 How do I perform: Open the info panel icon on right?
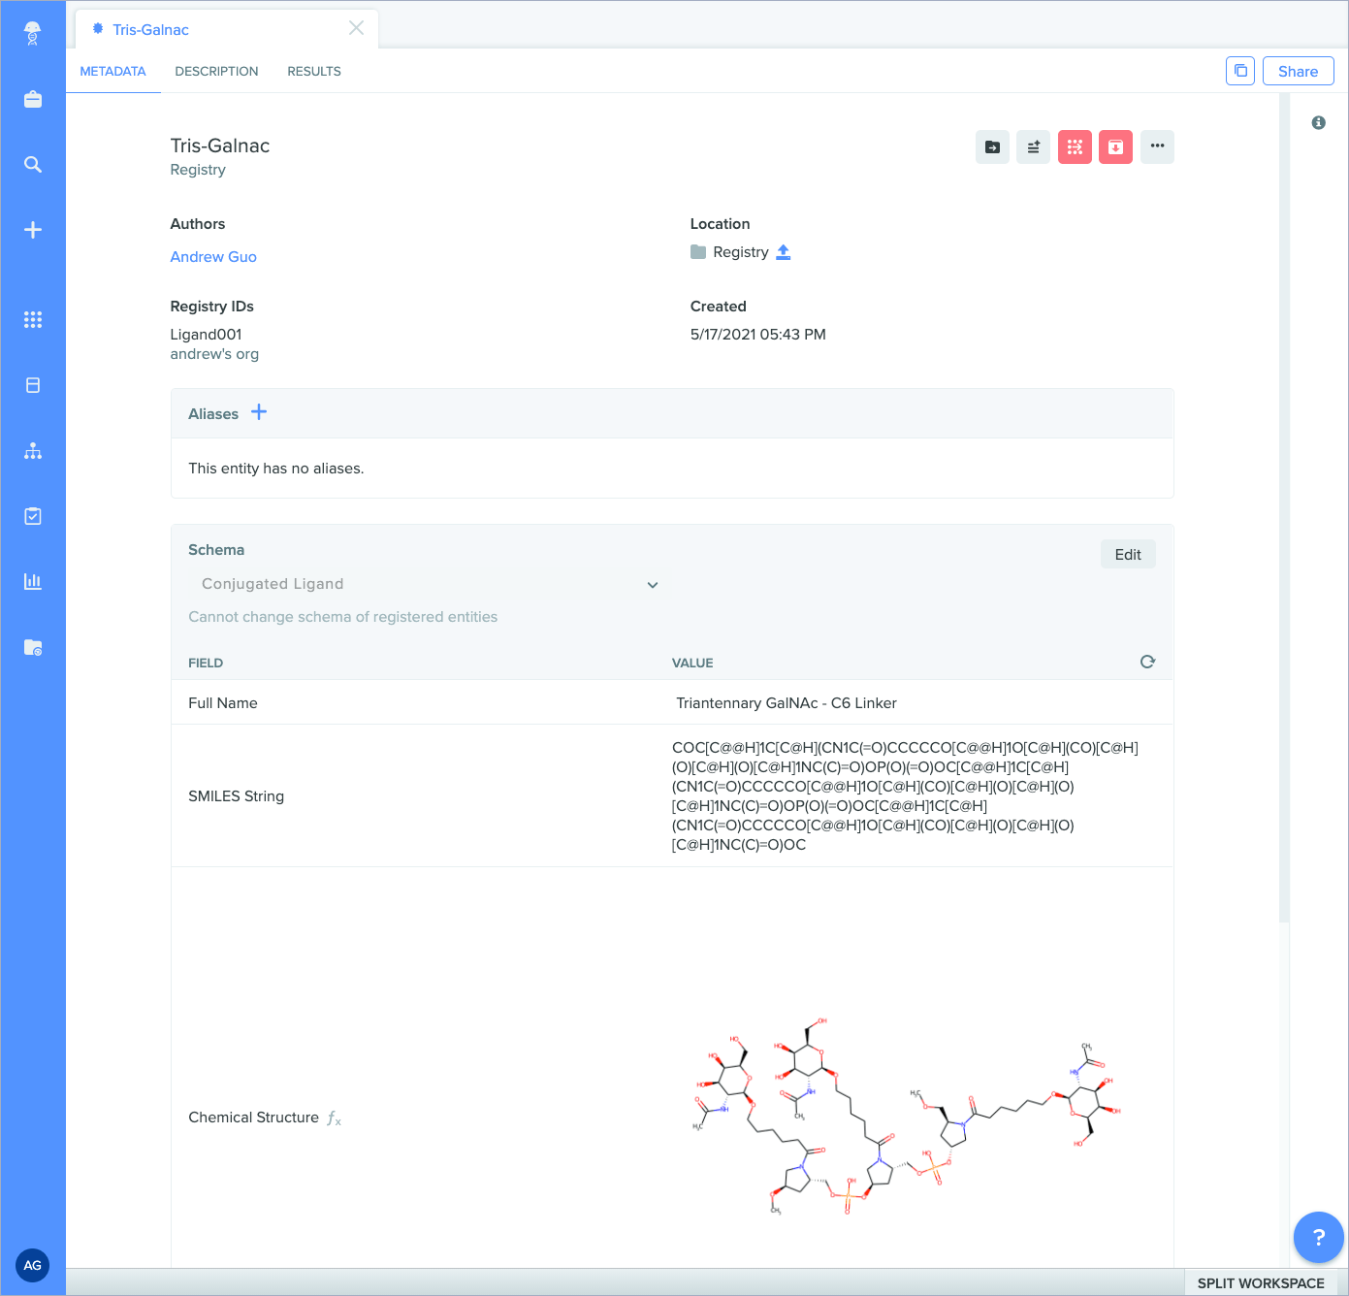click(x=1318, y=123)
